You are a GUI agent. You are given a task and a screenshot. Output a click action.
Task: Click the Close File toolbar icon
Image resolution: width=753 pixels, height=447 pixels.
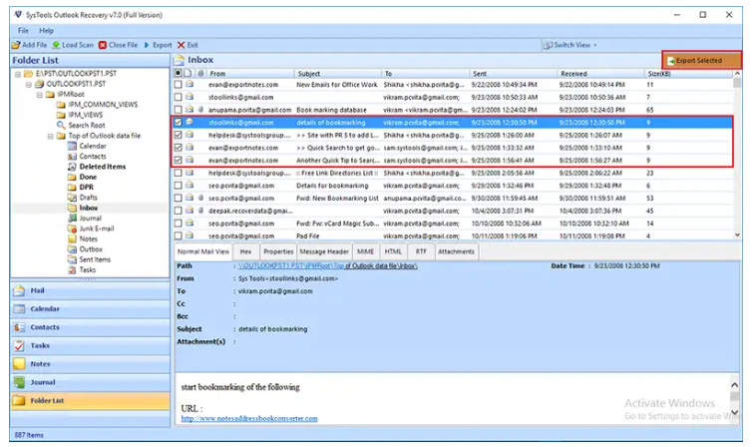coord(103,45)
